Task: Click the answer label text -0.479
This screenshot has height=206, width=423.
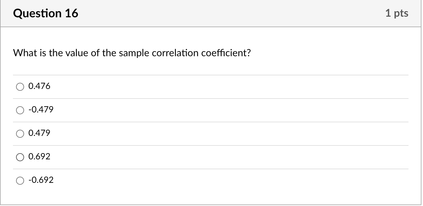Action: point(41,110)
